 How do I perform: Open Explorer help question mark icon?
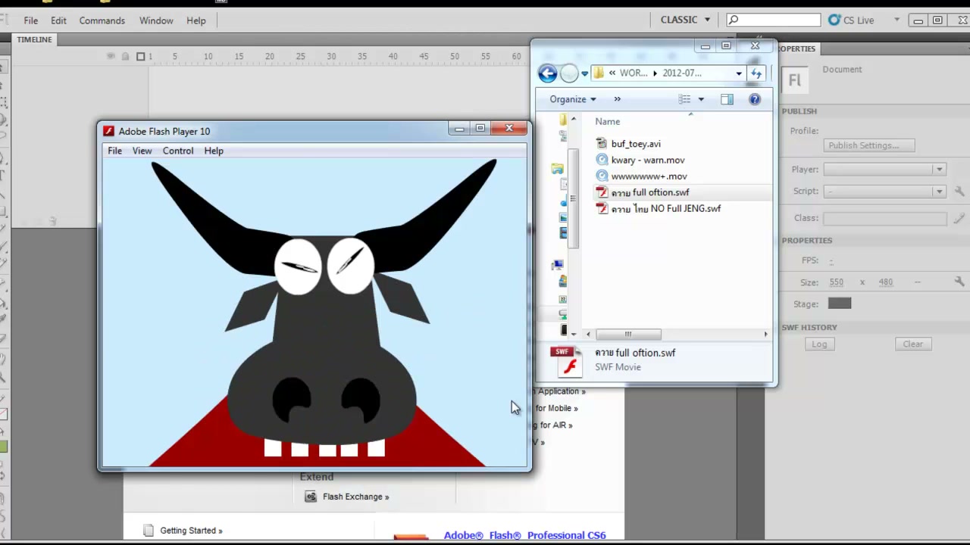tap(755, 99)
